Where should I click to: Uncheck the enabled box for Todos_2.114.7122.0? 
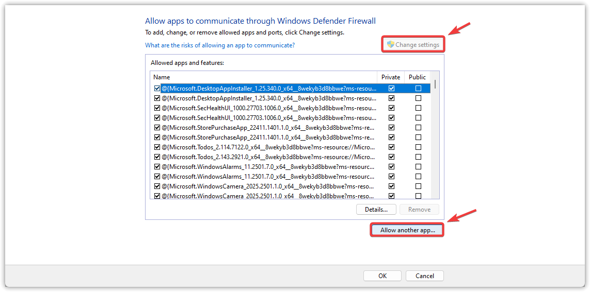click(157, 147)
